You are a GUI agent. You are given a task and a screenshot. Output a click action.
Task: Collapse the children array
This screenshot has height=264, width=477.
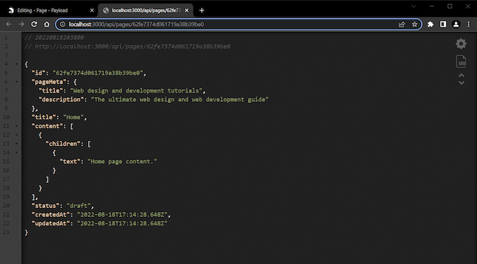click(x=16, y=143)
